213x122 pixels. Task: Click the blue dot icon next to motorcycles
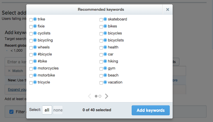[35, 68]
